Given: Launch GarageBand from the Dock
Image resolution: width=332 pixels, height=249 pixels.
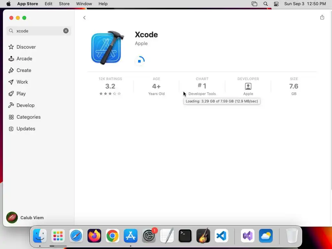Looking at the screenshot, I should 203,236.
